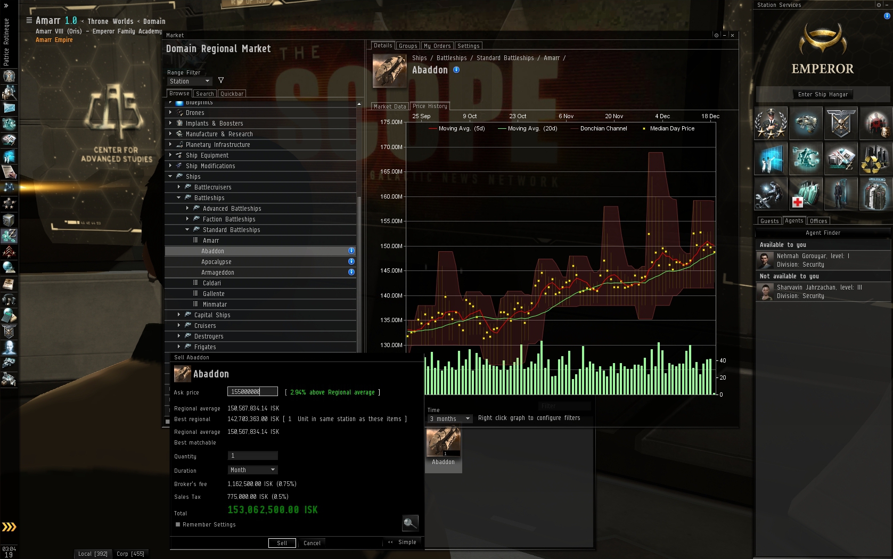Open the Range Filter Station dropdown

point(190,81)
